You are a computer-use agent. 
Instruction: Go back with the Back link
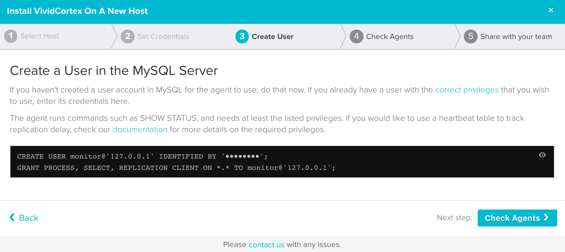point(29,218)
